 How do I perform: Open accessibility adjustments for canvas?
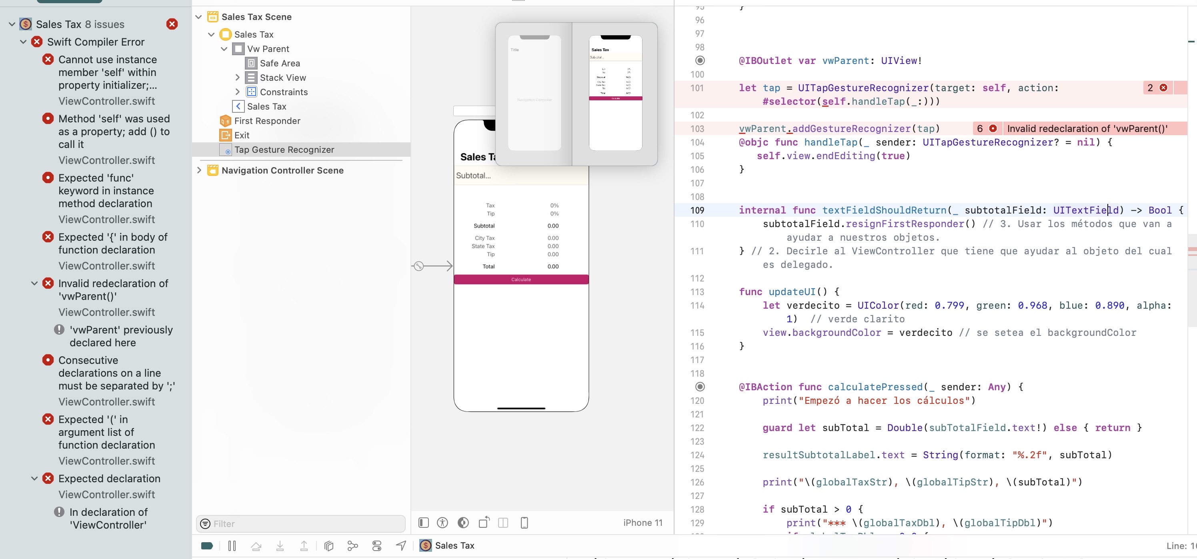442,523
